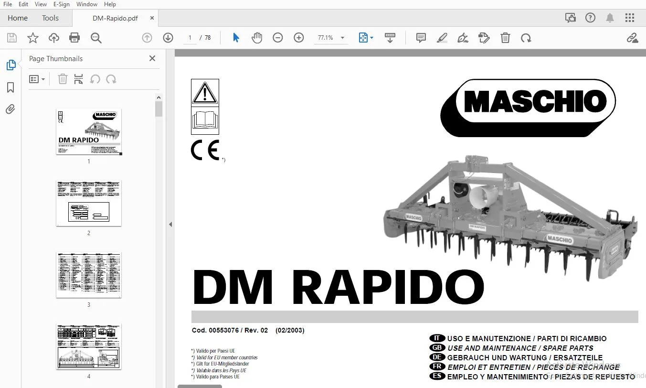Click the 'Page Thumbnails' panel title
The image size is (646, 388).
coord(56,58)
